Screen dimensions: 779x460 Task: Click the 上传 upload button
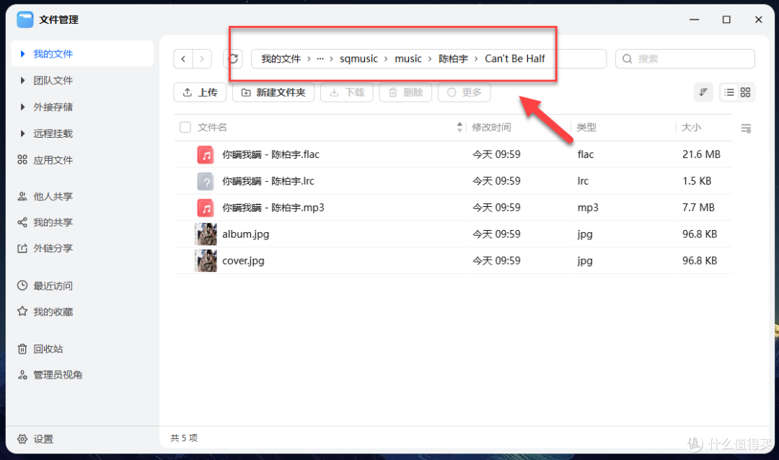click(x=200, y=92)
